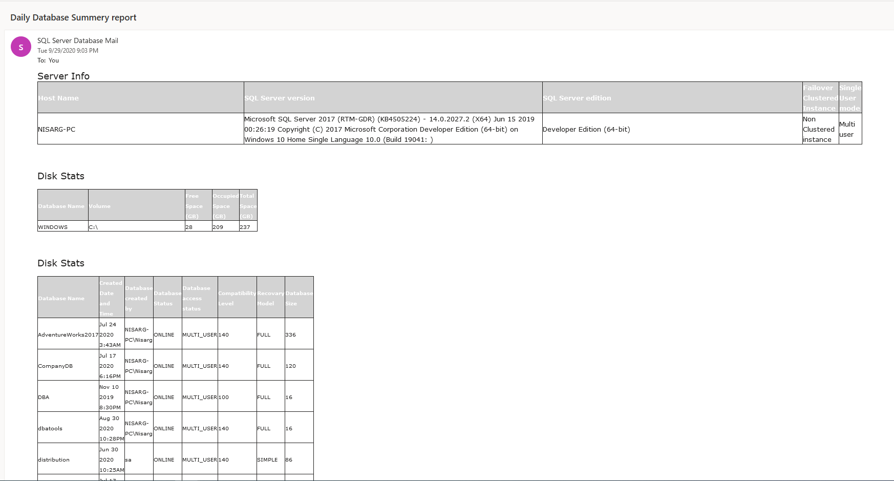Click the database size '16' in the DBA row
Image resolution: width=894 pixels, height=481 pixels.
point(299,396)
